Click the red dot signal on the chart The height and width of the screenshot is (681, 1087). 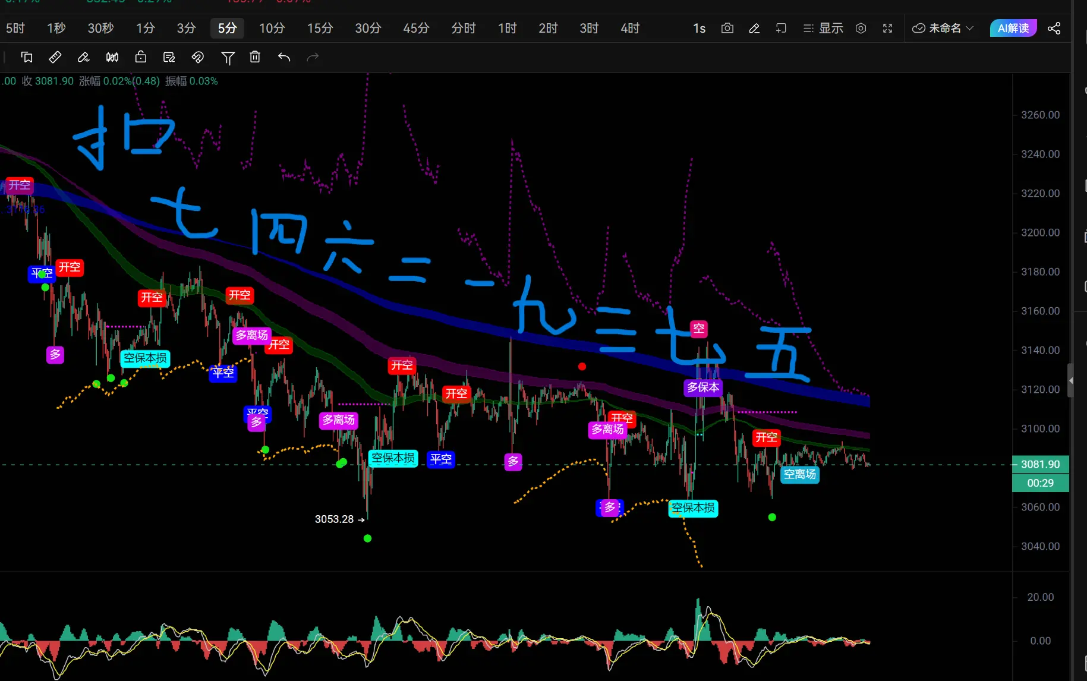pos(582,367)
